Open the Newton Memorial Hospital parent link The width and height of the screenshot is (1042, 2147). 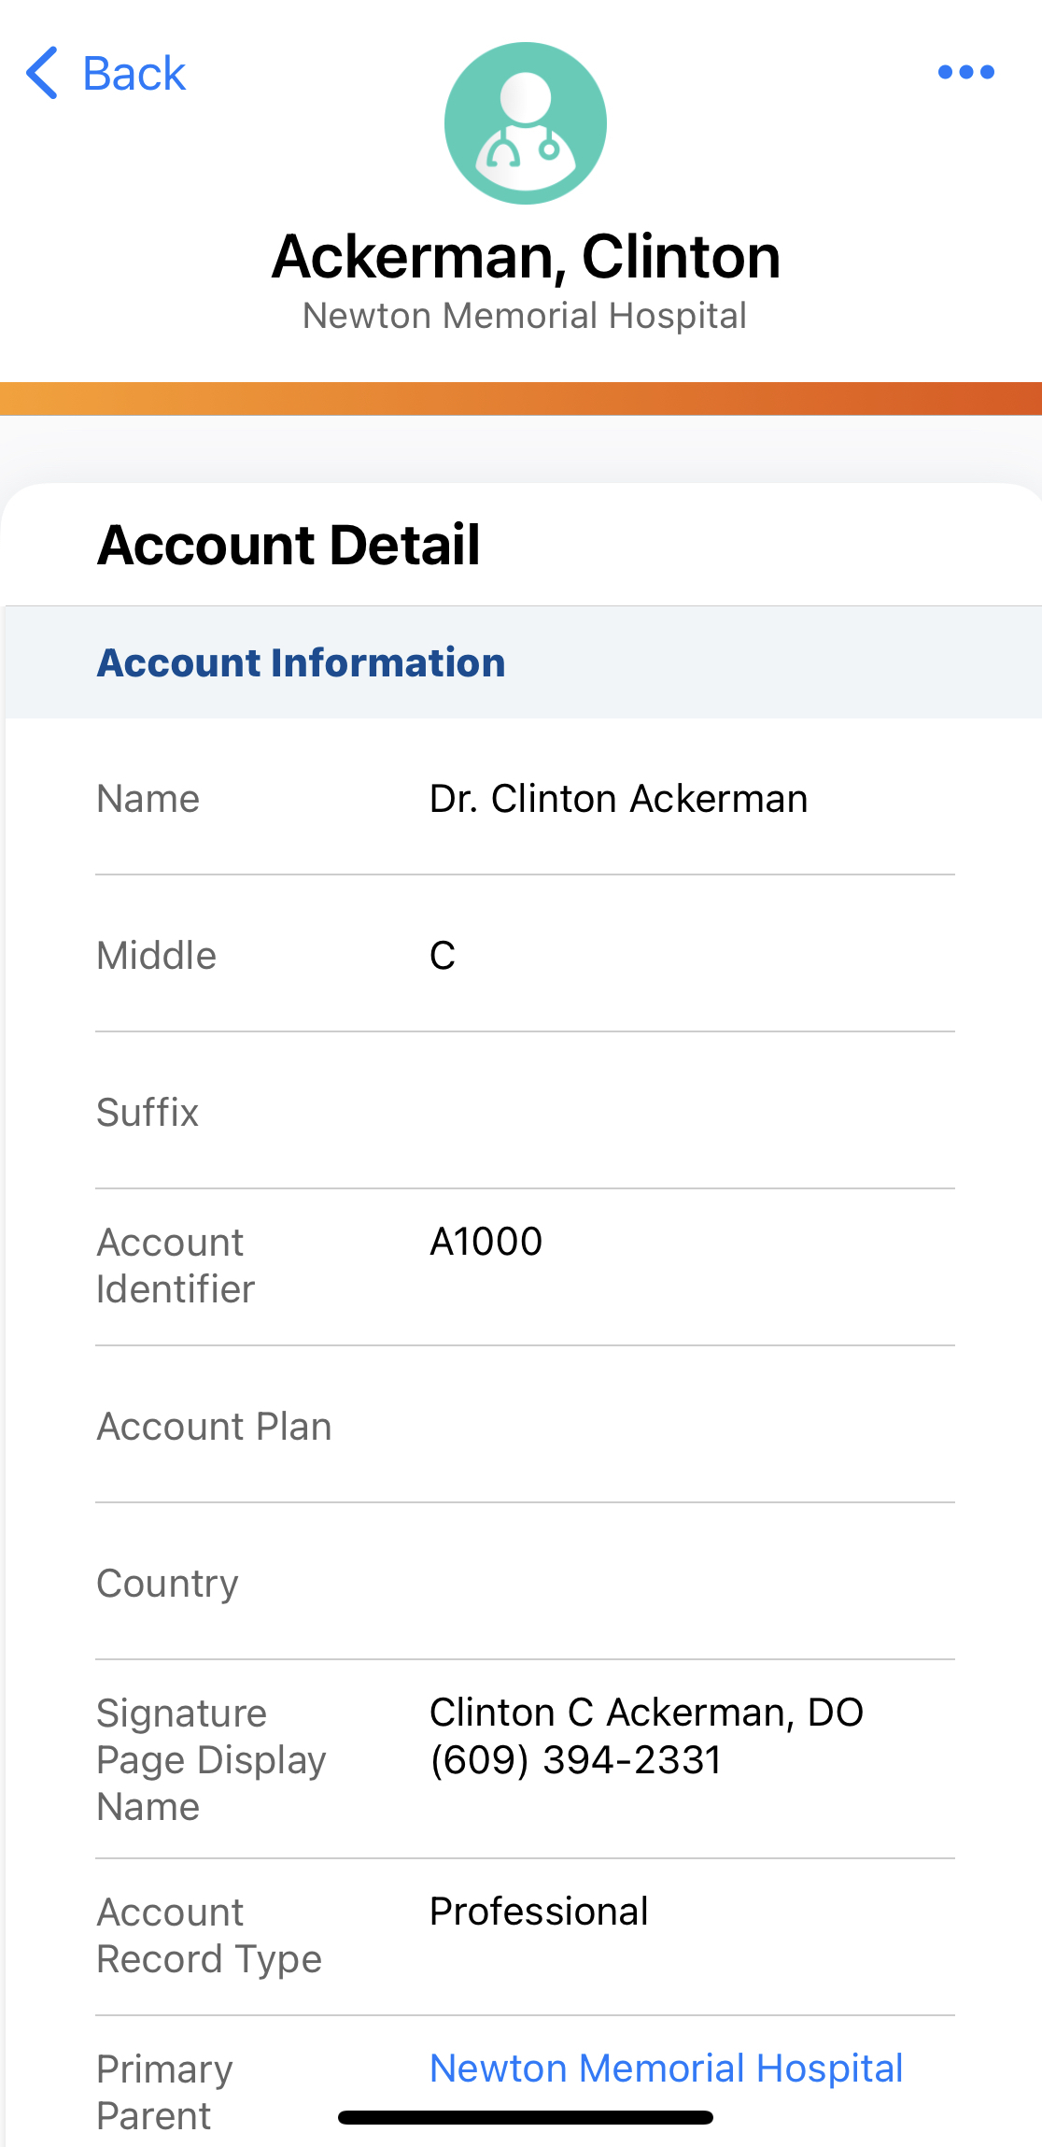point(666,2068)
